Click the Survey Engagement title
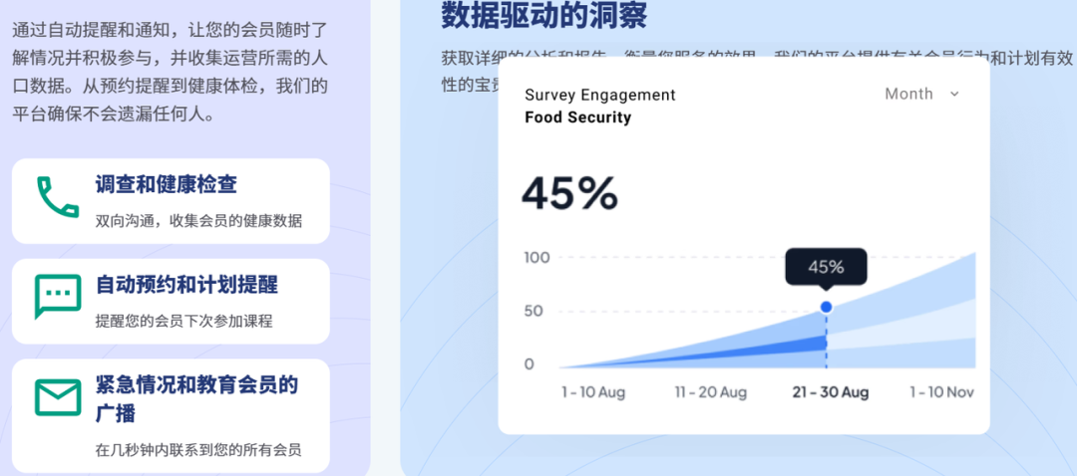Image resolution: width=1077 pixels, height=476 pixels. [x=600, y=96]
